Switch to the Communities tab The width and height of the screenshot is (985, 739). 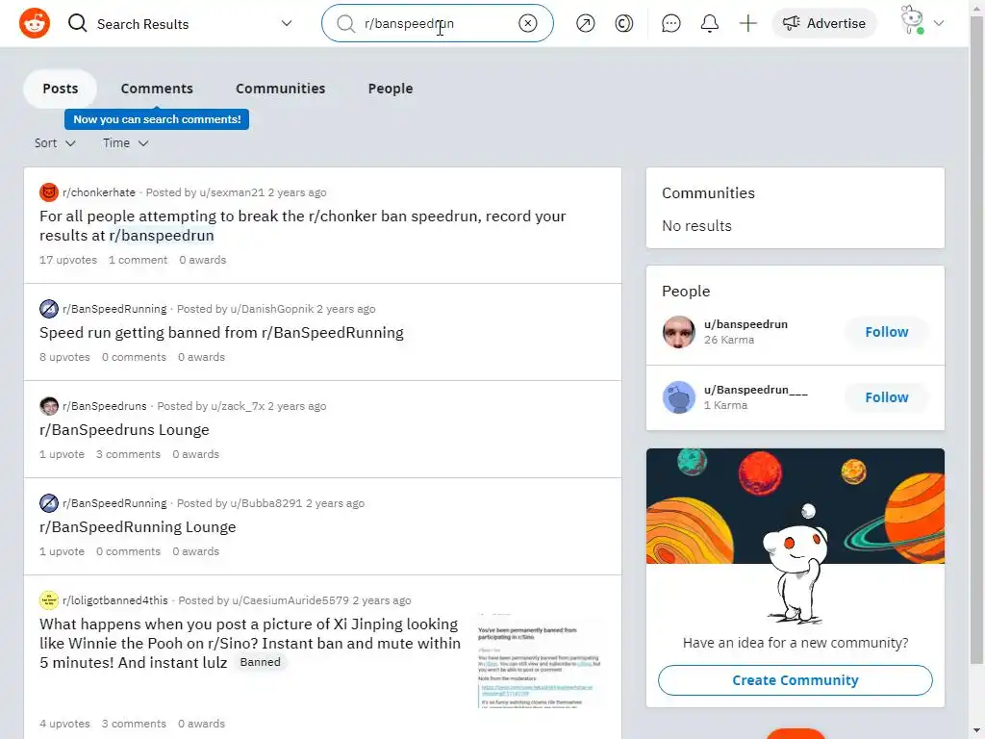point(280,89)
